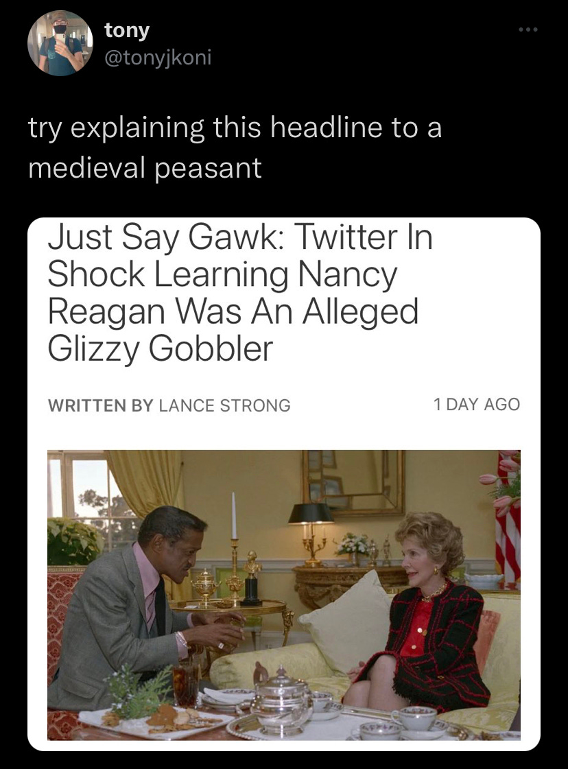Viewport: 568px width, 769px height.
Task: Click the gold-framed wall mirror
Action: pos(354,482)
